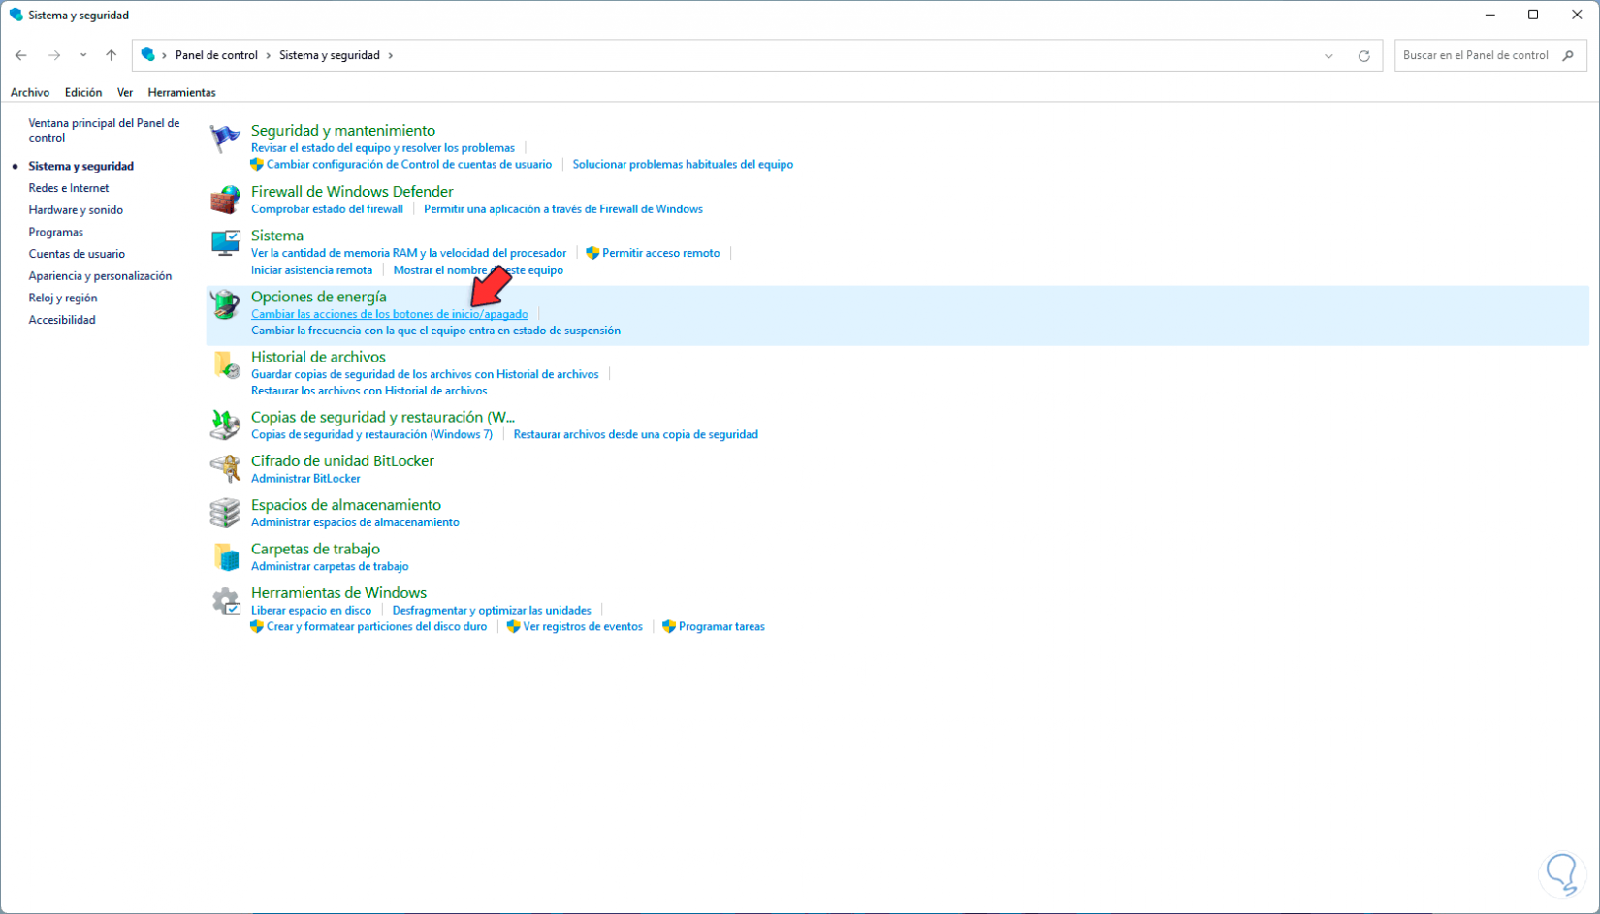The height and width of the screenshot is (914, 1600).
Task: Click Sistema y seguridad in the breadcrumb
Action: [330, 55]
